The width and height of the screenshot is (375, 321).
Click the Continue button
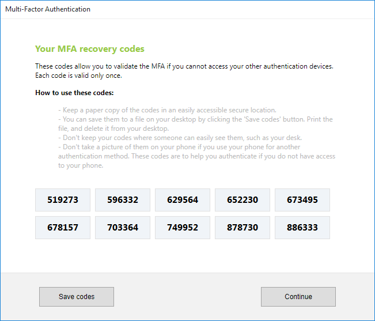298,297
